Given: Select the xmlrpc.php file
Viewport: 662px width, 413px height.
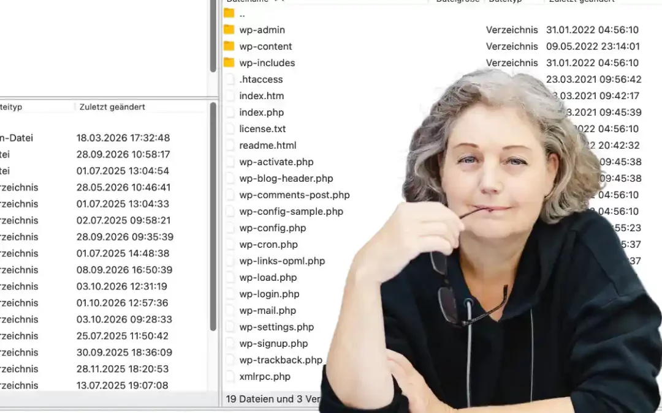Looking at the screenshot, I should pyautogui.click(x=265, y=376).
